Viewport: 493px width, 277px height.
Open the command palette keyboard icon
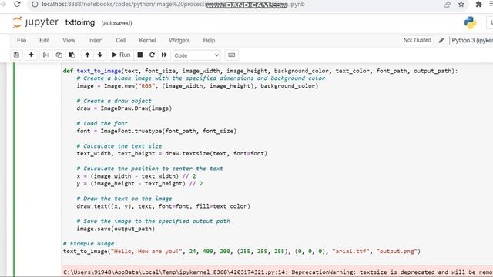pyautogui.click(x=231, y=55)
